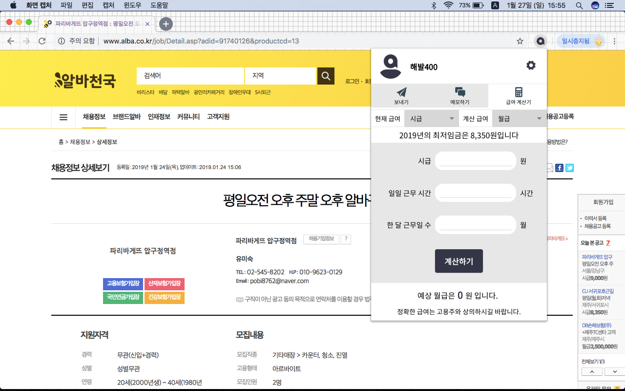Click the 국민연금가입장 badge
Image resolution: width=625 pixels, height=391 pixels.
coord(123,297)
